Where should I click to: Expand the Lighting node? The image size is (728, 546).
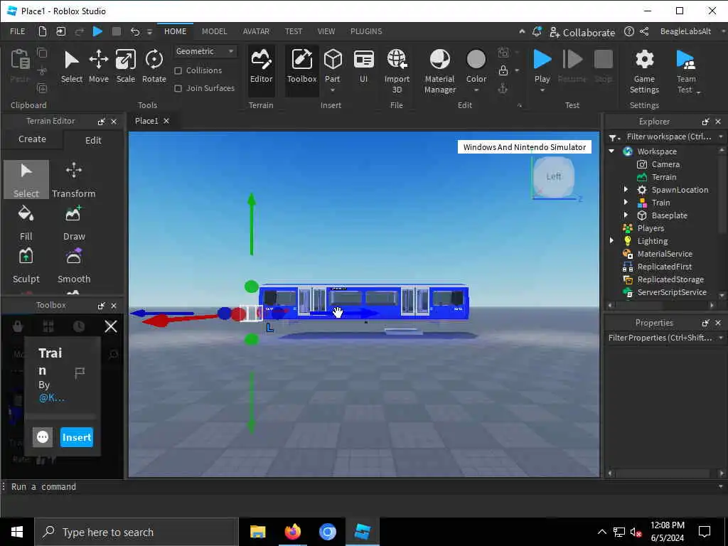pos(611,240)
